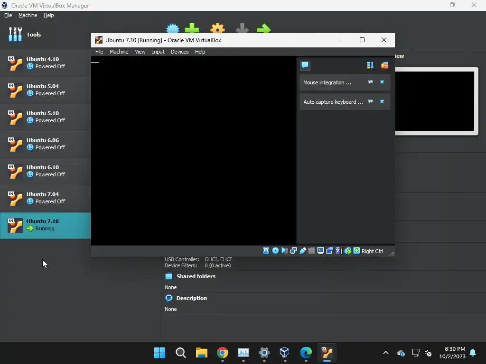Click the keyboard capture green arrow icon
Viewport: 486px width, 364px height.
click(x=357, y=251)
